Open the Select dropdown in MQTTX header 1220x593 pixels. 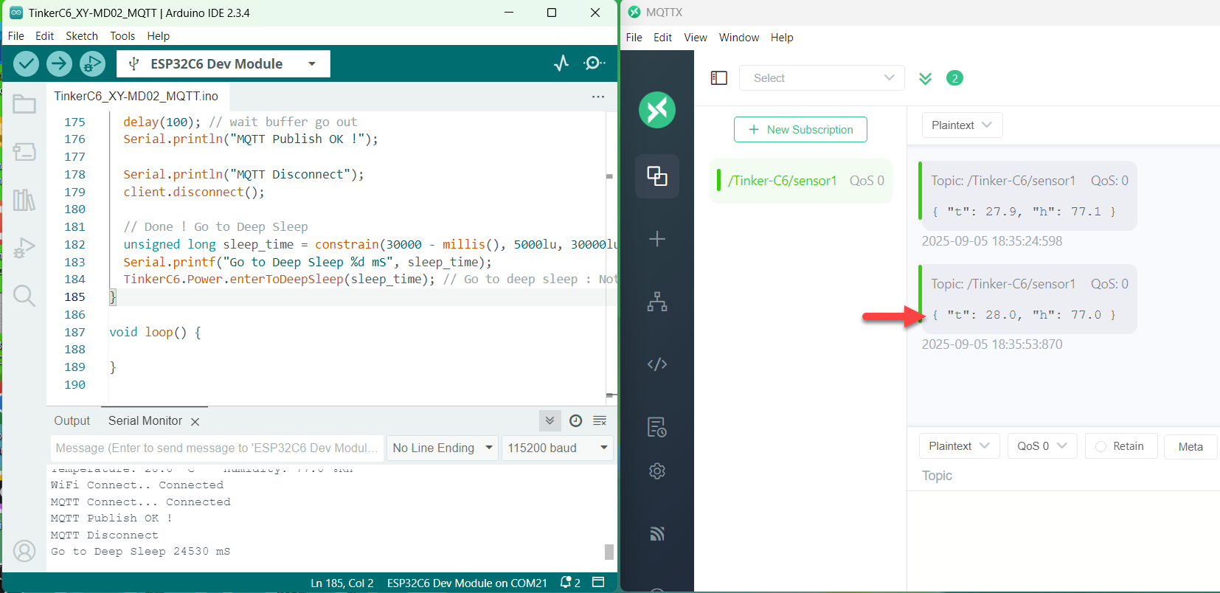(x=822, y=78)
